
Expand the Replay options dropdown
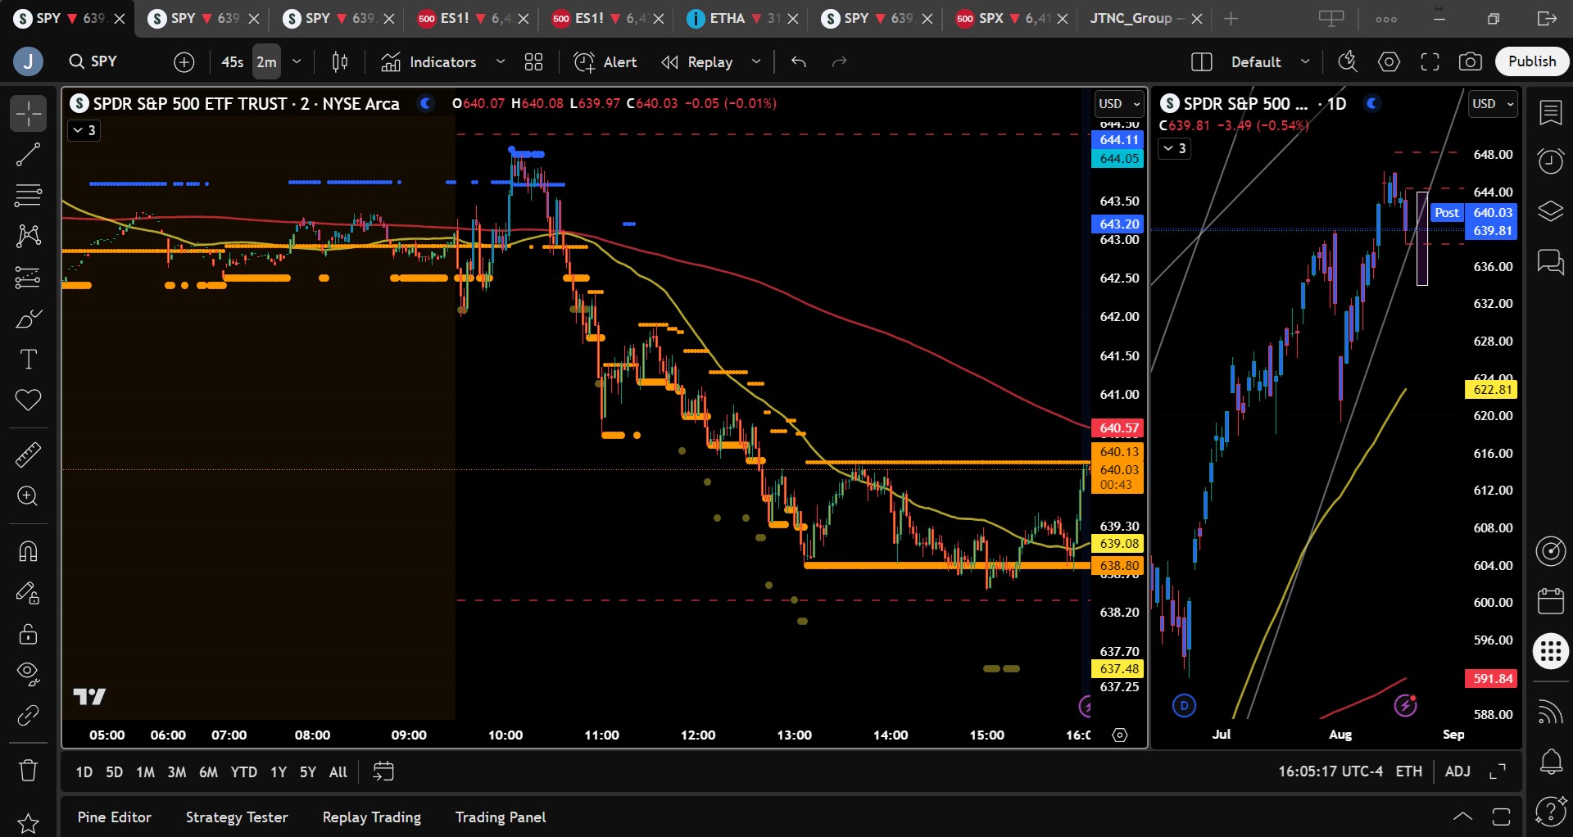tap(756, 61)
